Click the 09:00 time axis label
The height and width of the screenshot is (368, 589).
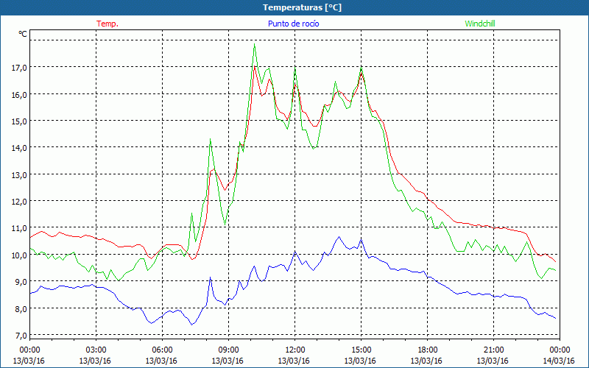pos(228,350)
